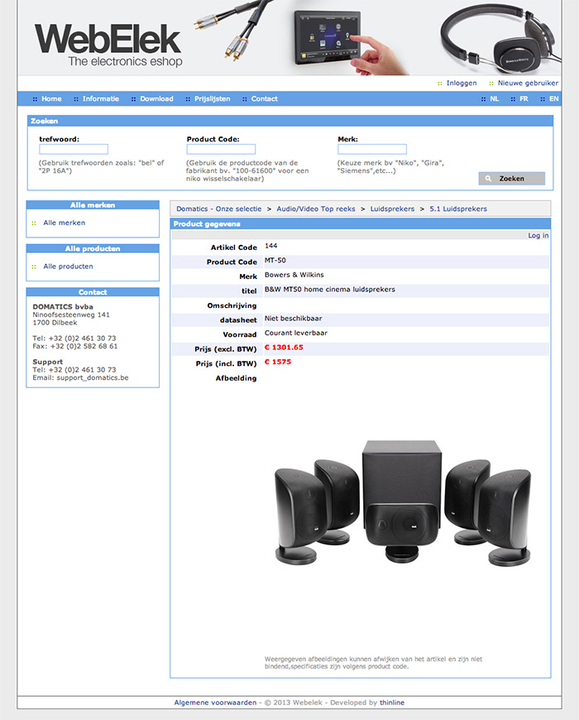Click the magnifier icon on the Zoeken button
Screen dimensions: 579x720
488,179
